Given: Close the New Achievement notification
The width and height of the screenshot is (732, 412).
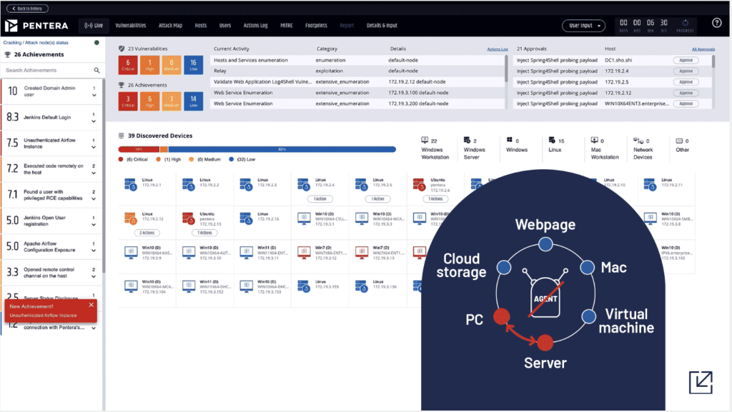Looking at the screenshot, I should click(91, 305).
